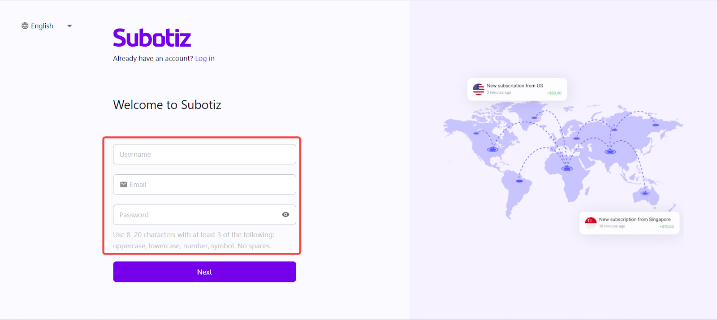
Task: Click the US flag icon
Action: pyautogui.click(x=479, y=89)
